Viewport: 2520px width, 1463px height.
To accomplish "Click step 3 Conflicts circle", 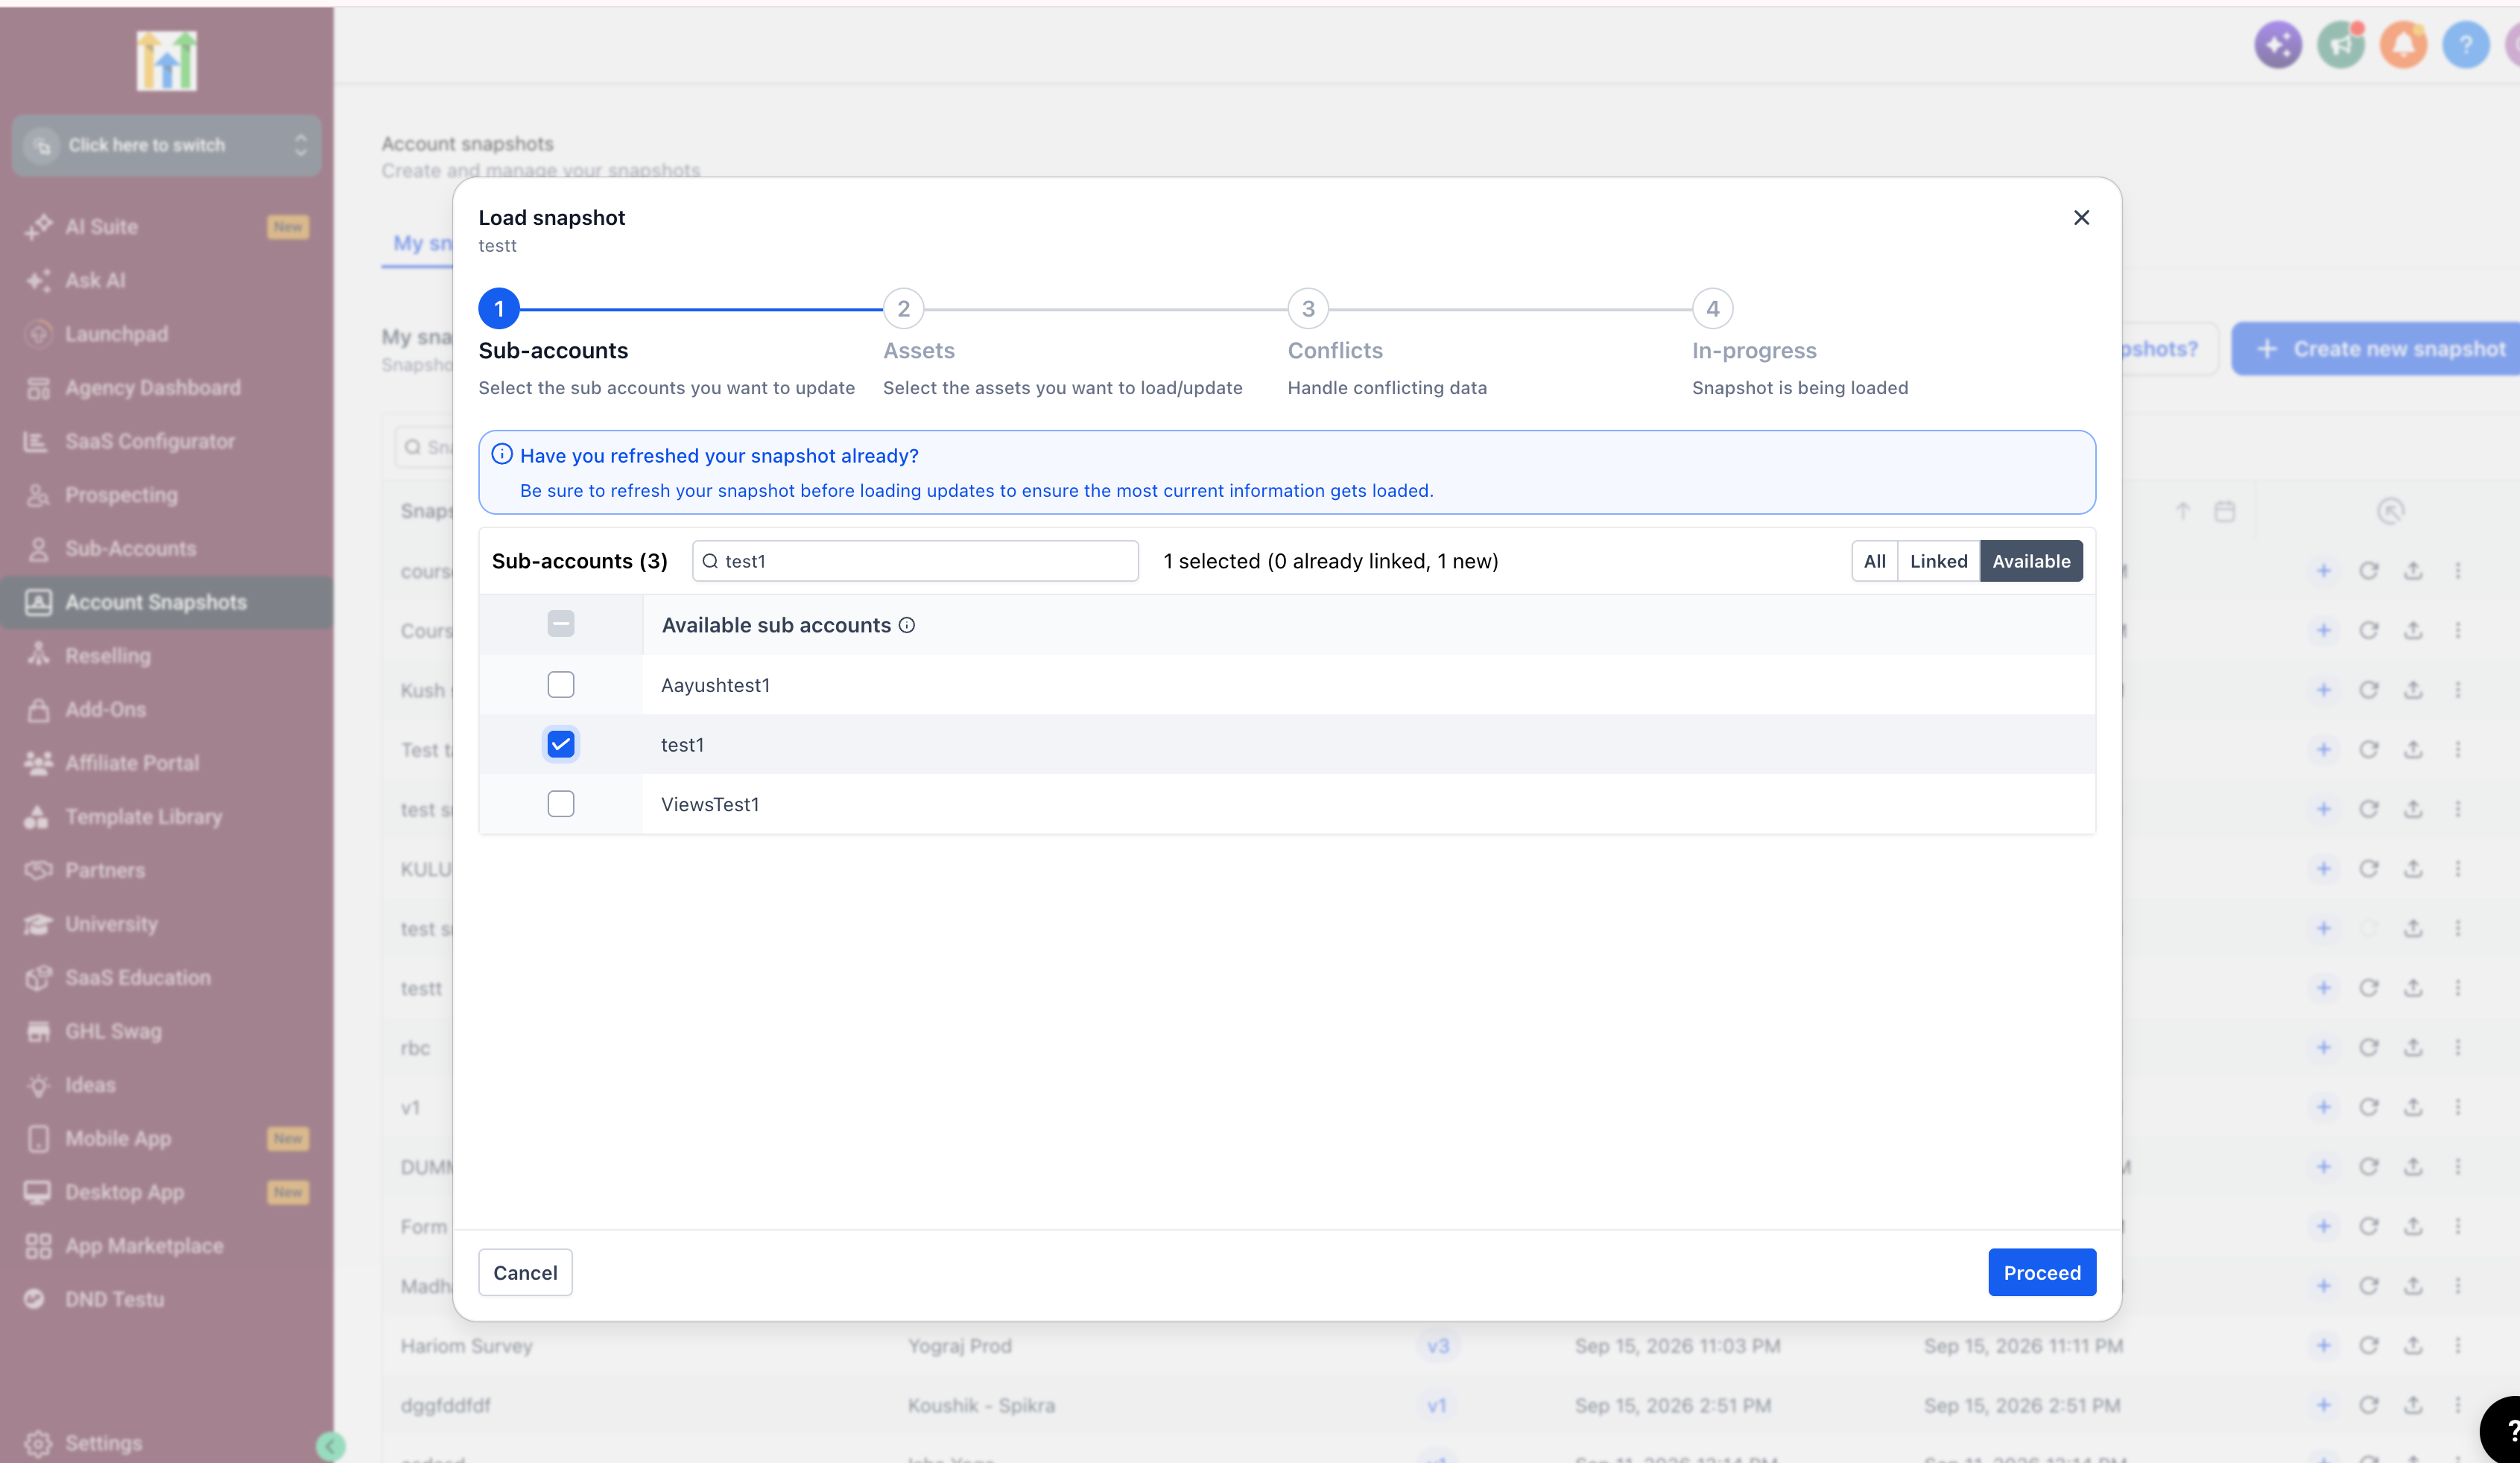I will (1308, 309).
